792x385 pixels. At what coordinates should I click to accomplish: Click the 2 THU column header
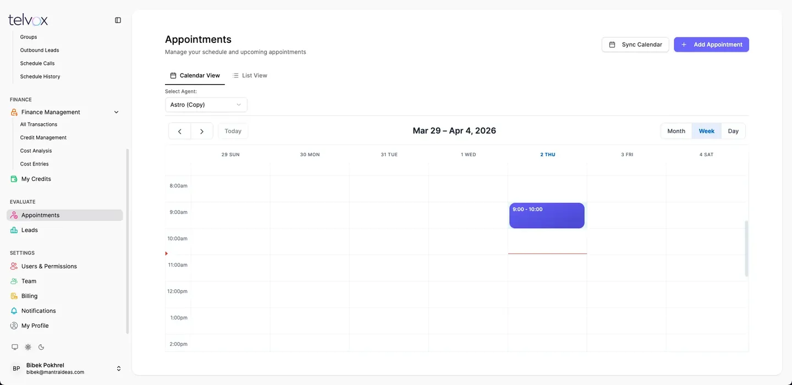(x=548, y=155)
